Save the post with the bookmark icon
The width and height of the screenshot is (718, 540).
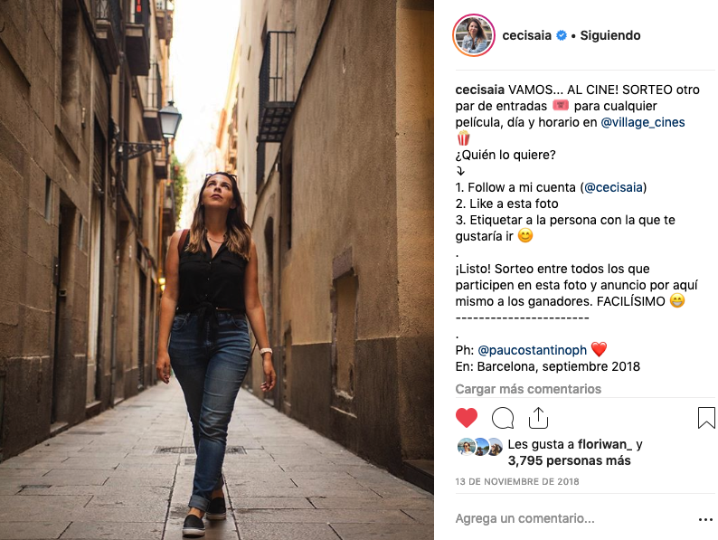click(x=706, y=418)
